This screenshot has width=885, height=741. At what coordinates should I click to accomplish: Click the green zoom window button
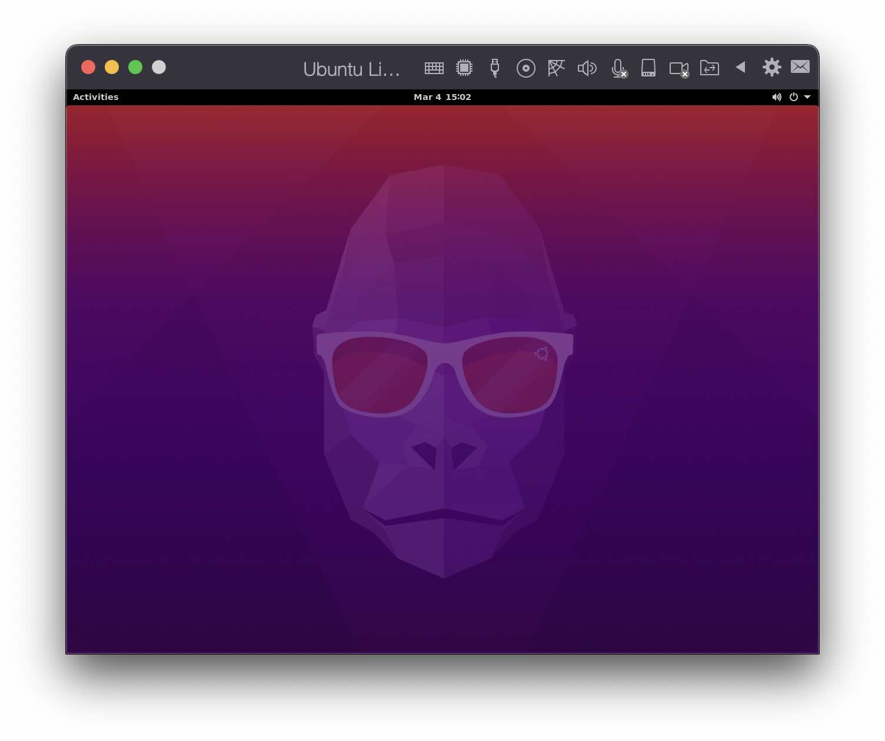tap(135, 67)
